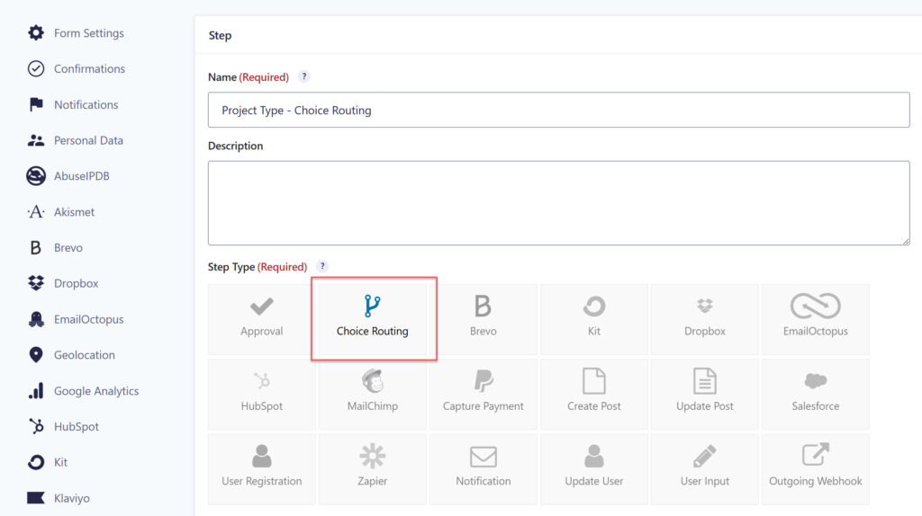Select the Create Post step type
The height and width of the screenshot is (516, 922).
pyautogui.click(x=594, y=395)
